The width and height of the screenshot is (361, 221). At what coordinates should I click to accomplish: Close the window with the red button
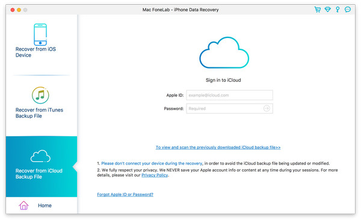coord(13,10)
